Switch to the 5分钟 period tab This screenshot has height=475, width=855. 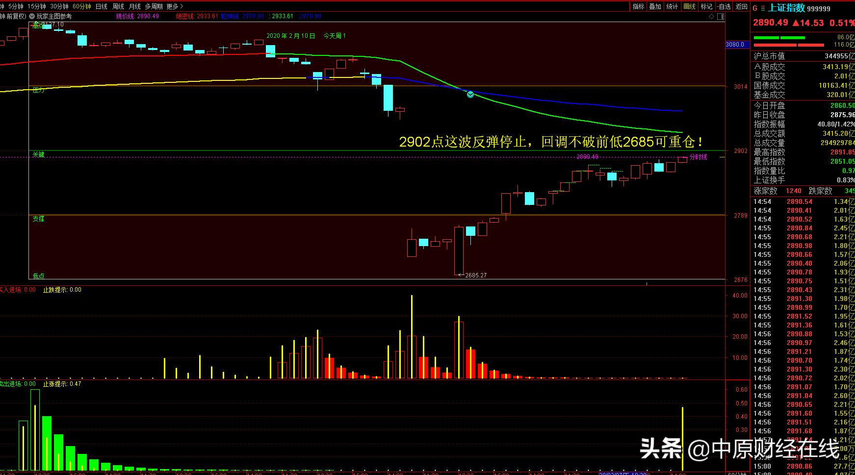[16, 6]
